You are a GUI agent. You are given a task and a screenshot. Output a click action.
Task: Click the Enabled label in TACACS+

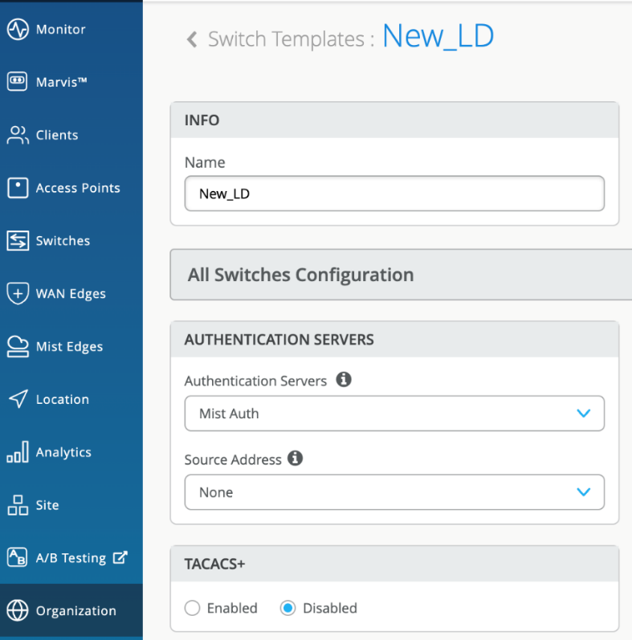point(232,608)
